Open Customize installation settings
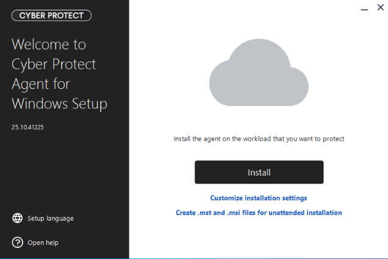The image size is (388, 259). pos(259,198)
